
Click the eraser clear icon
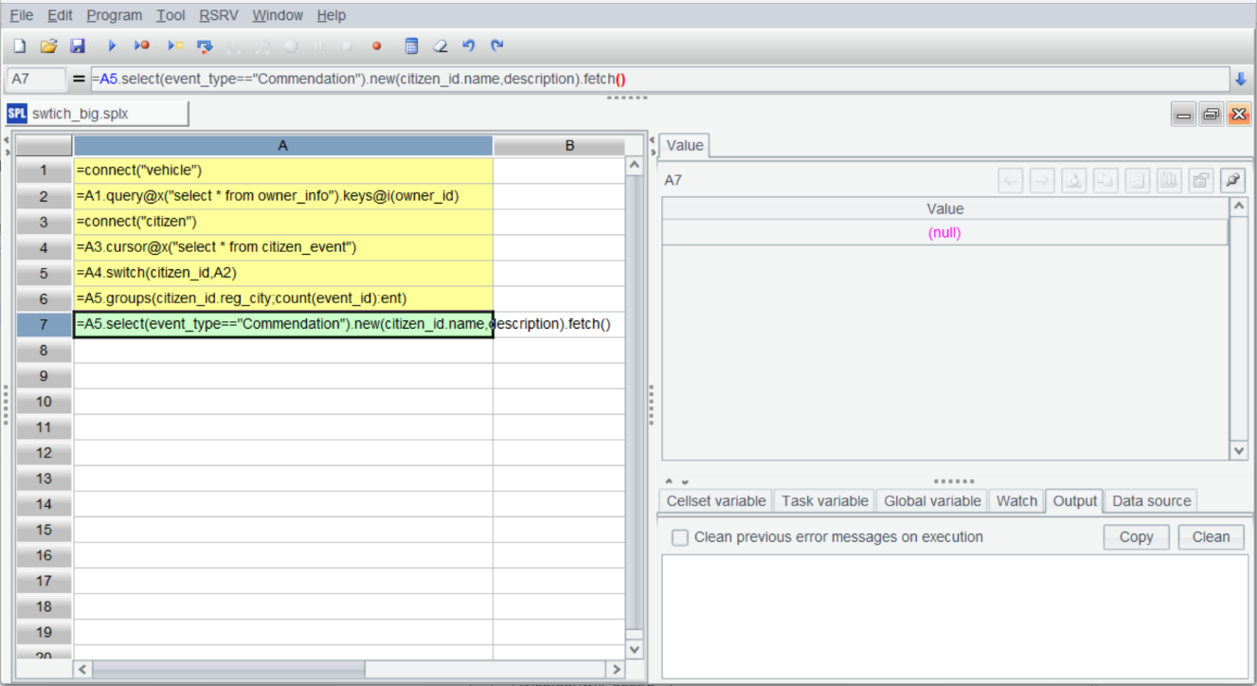(x=440, y=45)
